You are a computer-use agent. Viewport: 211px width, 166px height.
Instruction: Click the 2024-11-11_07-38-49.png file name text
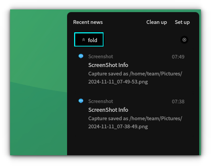click(118, 127)
